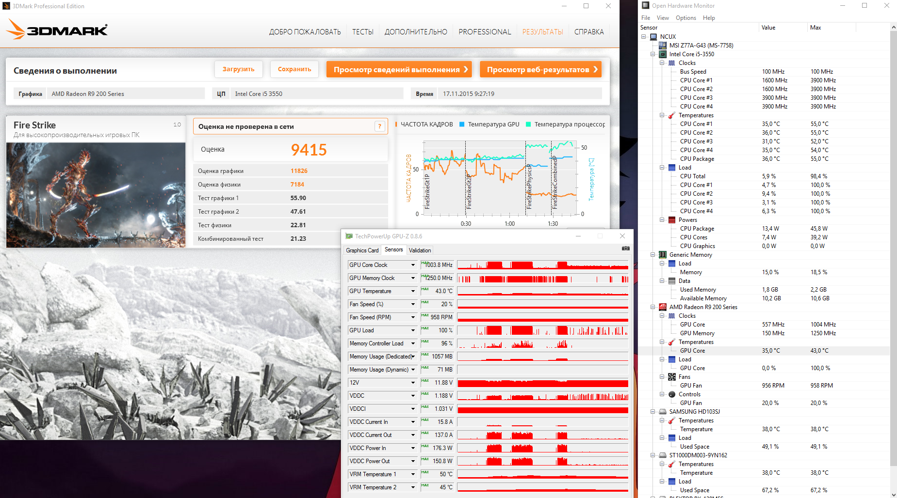Open the Memory Controller Load dropdown
The image size is (897, 498).
413,343
